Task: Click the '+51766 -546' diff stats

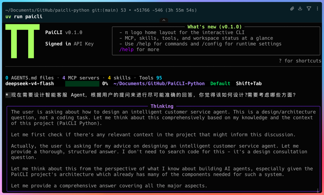Action: 149,10
